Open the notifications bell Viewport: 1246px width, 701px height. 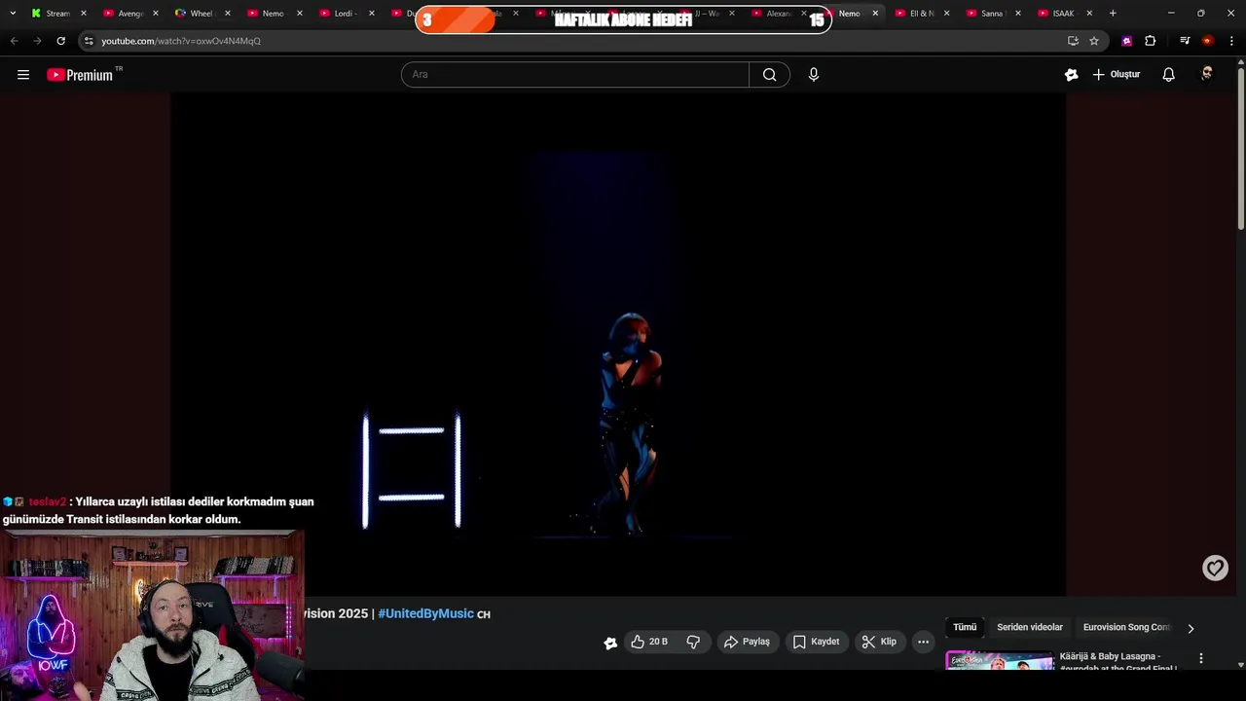tap(1169, 75)
